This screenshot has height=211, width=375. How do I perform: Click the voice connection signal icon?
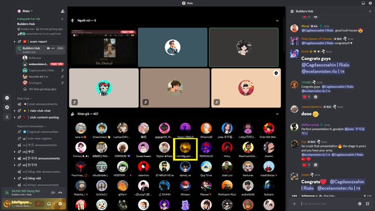pos(7,193)
